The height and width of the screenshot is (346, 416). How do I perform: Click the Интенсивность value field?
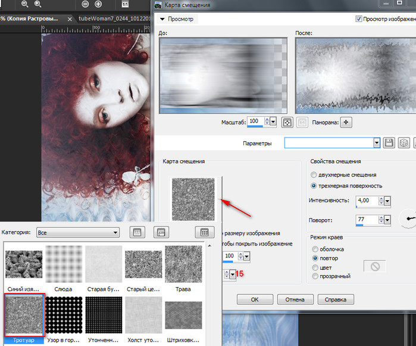367,201
